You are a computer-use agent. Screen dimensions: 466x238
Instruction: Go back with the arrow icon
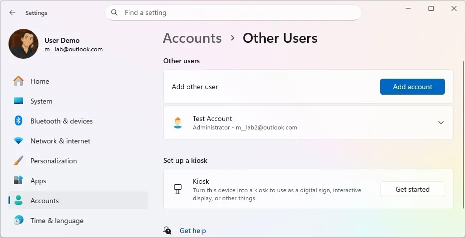(x=12, y=12)
